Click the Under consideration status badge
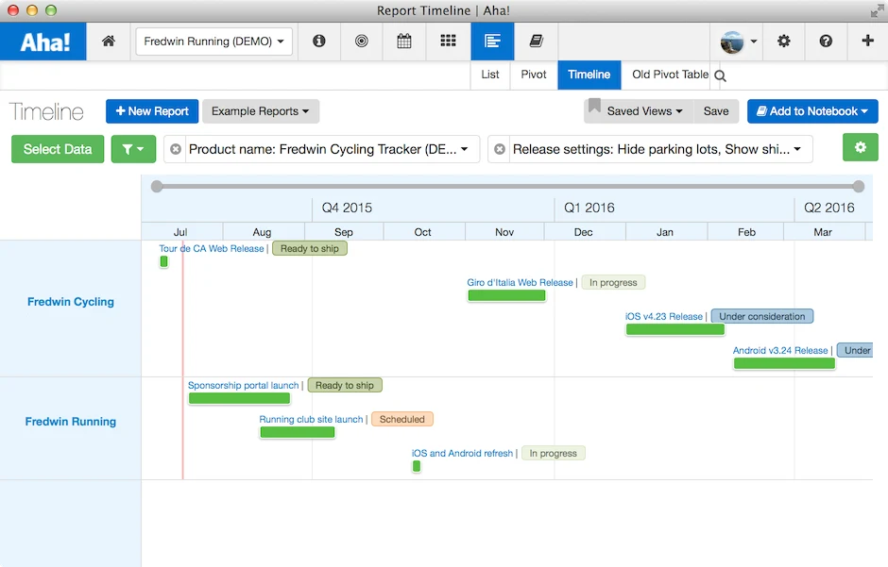This screenshot has height=567, width=888. (761, 317)
